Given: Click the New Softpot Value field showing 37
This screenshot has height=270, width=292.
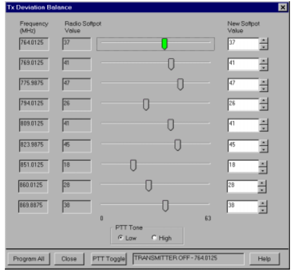Looking at the screenshot, I should coord(244,44).
